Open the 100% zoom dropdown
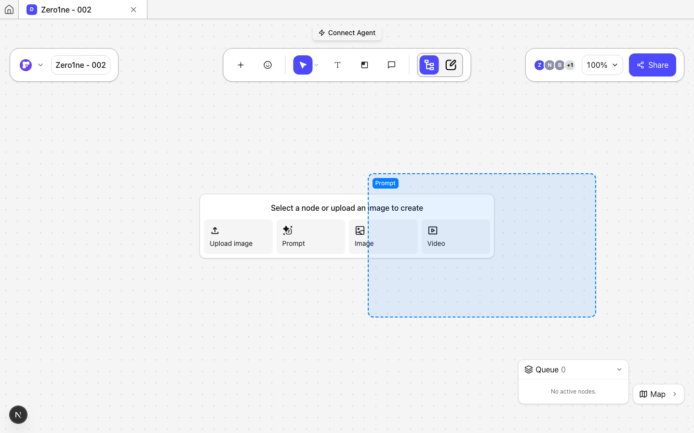The width and height of the screenshot is (694, 433). pyautogui.click(x=602, y=65)
